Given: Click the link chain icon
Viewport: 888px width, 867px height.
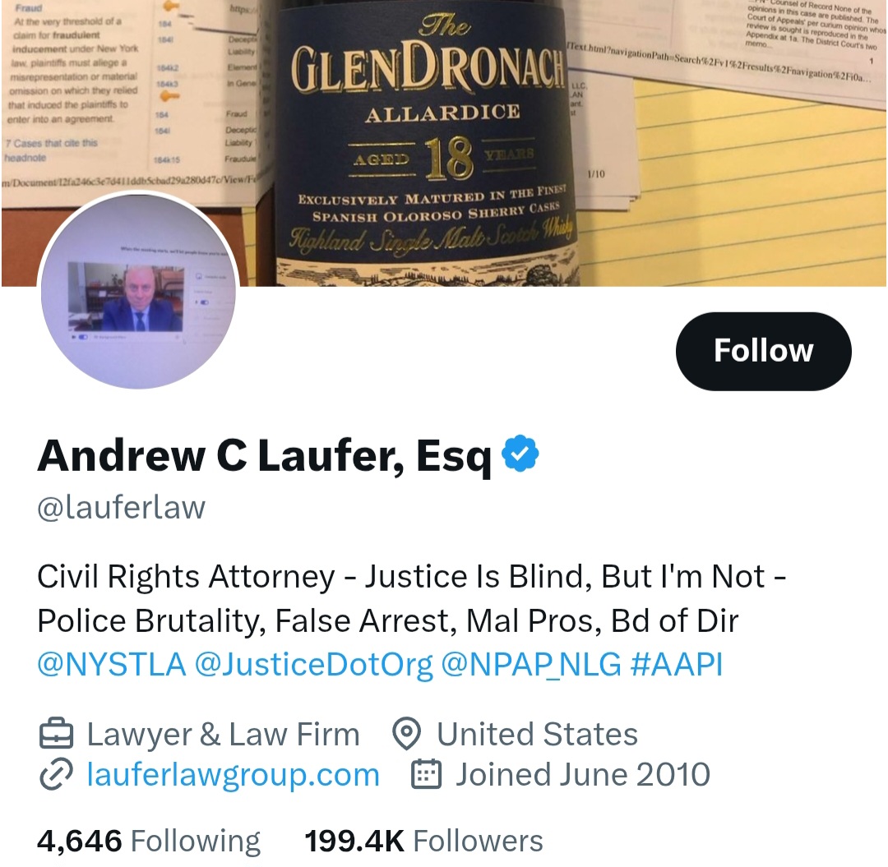Looking at the screenshot, I should pyautogui.click(x=56, y=774).
